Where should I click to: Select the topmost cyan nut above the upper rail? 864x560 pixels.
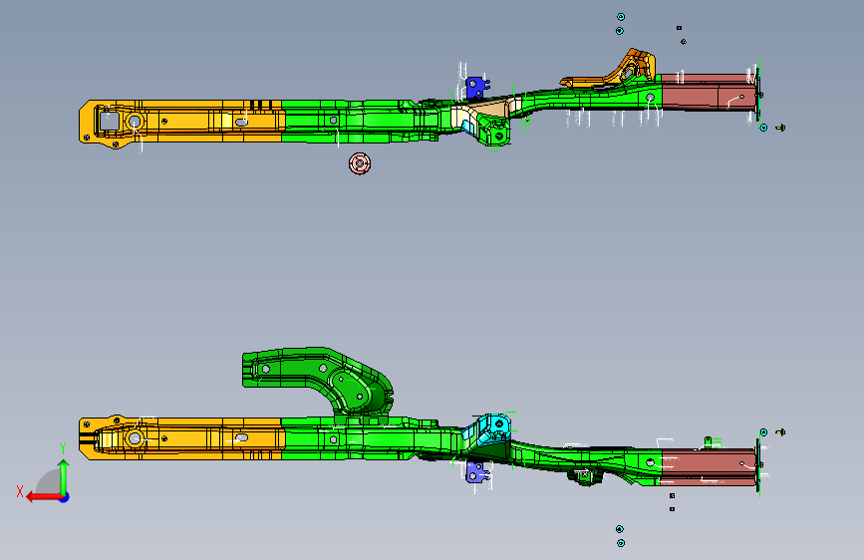pyautogui.click(x=621, y=17)
